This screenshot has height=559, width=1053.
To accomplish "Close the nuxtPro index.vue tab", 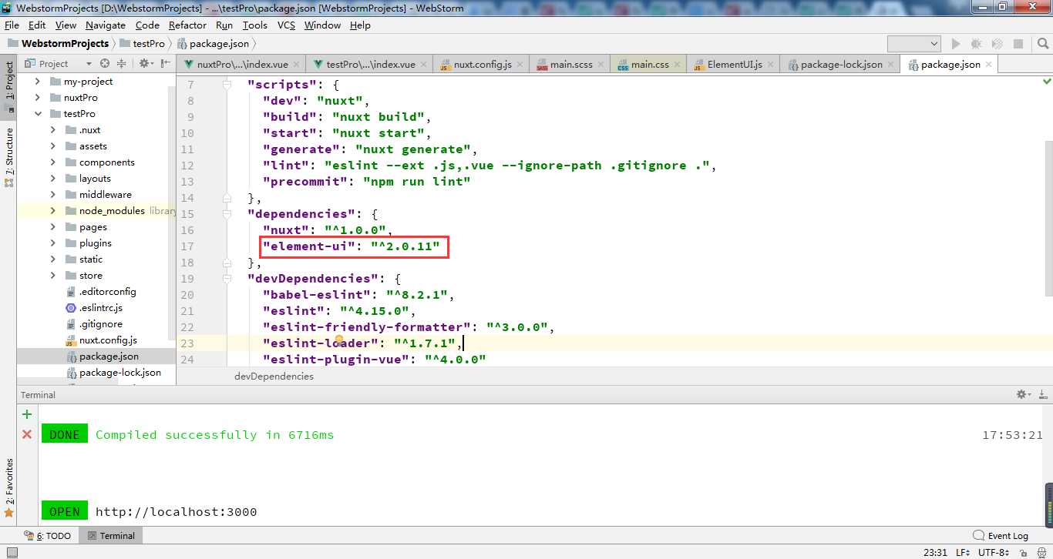I will tap(297, 65).
